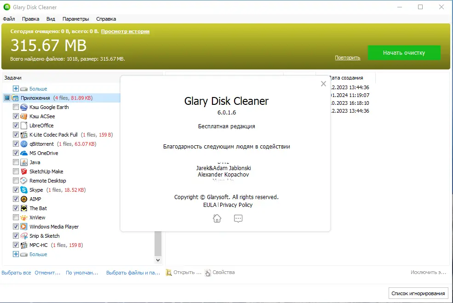Image resolution: width=453 pixels, height=303 pixels.
Task: Tick the Remote Desktop checkbox
Action: coord(16,181)
